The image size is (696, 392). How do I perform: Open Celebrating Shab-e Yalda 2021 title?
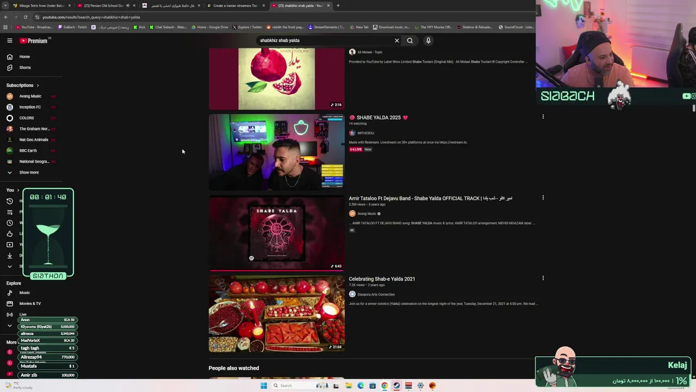pyautogui.click(x=382, y=279)
